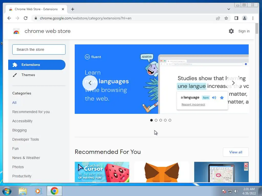View all recommended extensions
This screenshot has height=196, width=262.
[x=236, y=152]
